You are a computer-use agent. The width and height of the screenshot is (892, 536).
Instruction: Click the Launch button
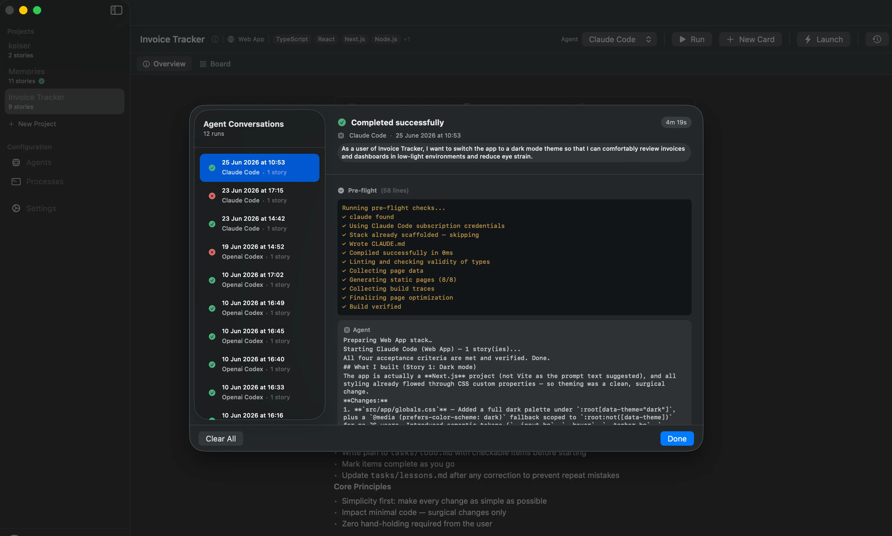pyautogui.click(x=823, y=39)
